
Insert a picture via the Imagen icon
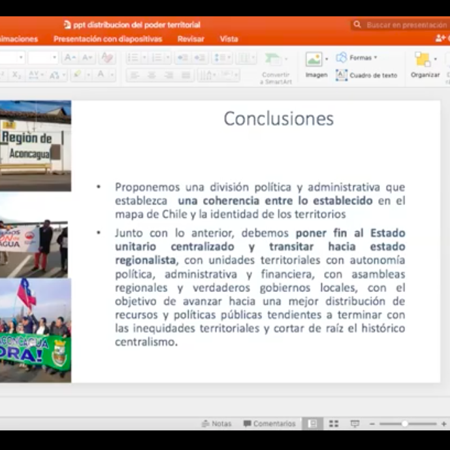[x=313, y=59]
